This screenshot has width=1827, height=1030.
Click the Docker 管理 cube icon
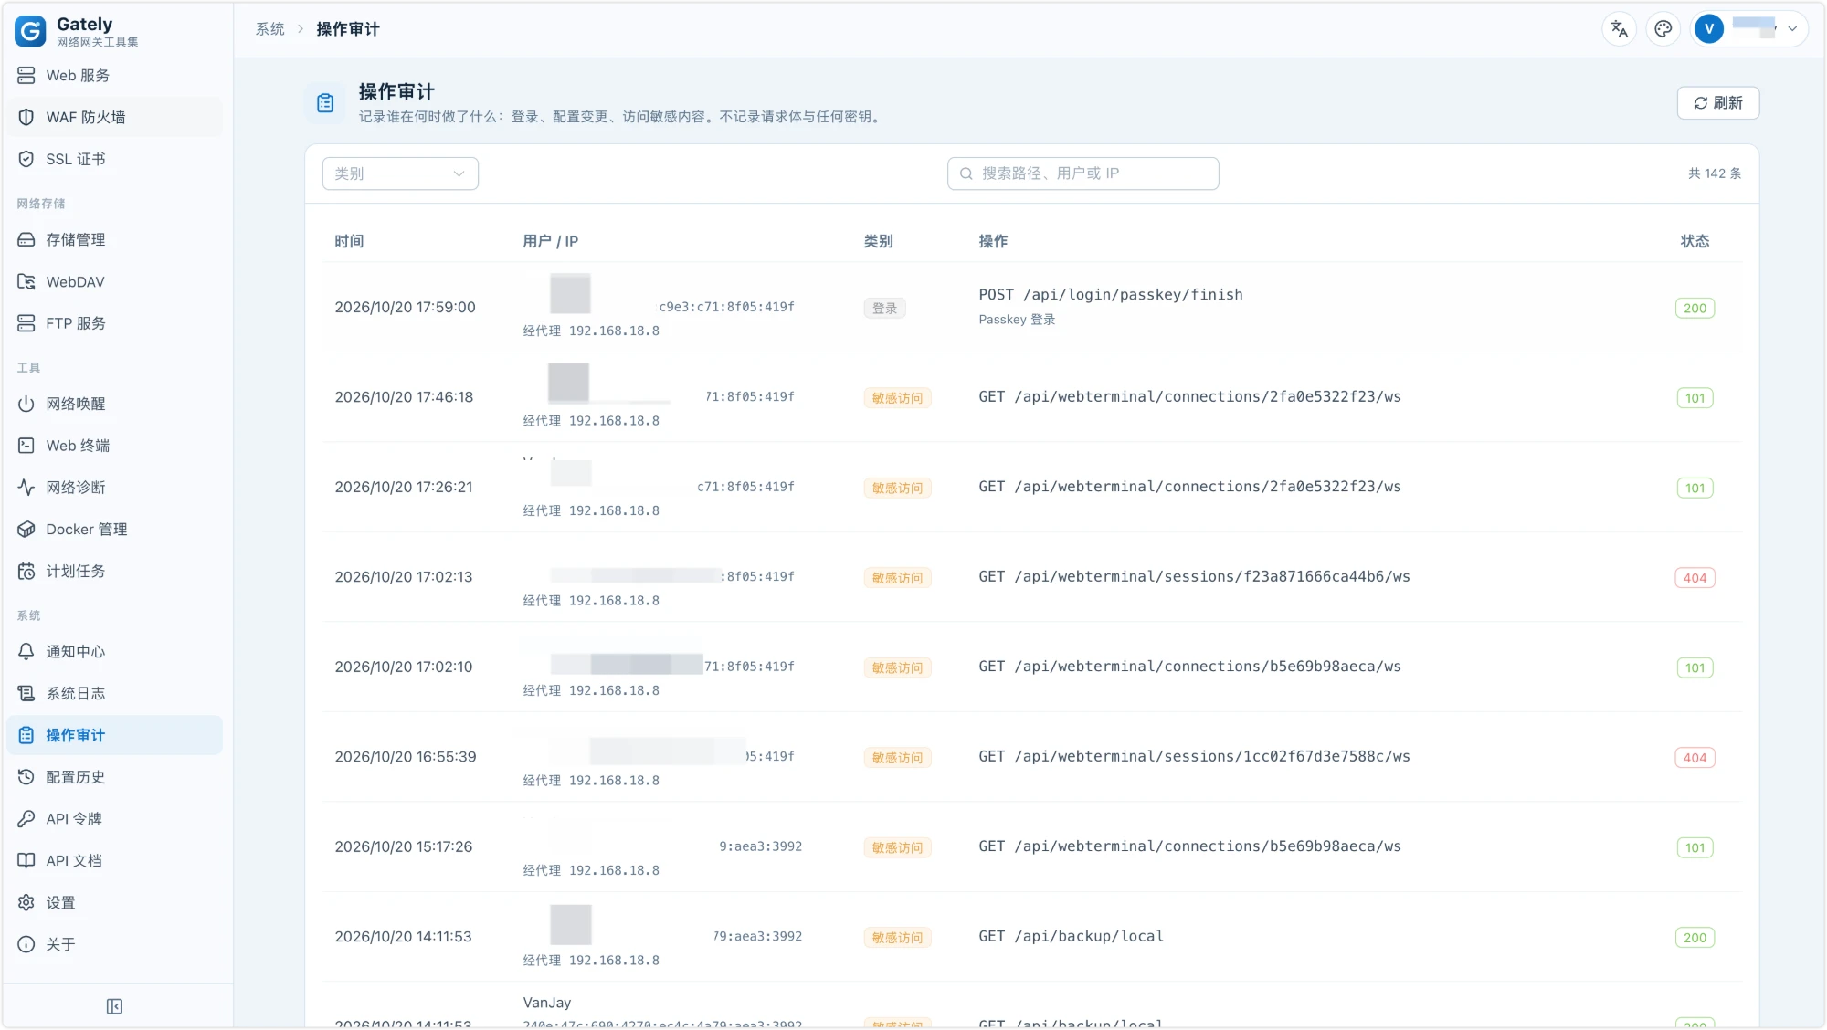coord(26,530)
